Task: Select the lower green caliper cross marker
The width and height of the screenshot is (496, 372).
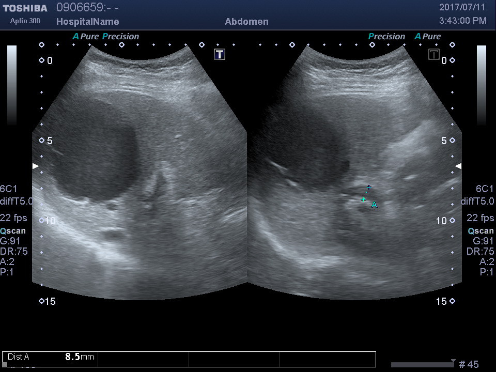Action: pos(363,199)
